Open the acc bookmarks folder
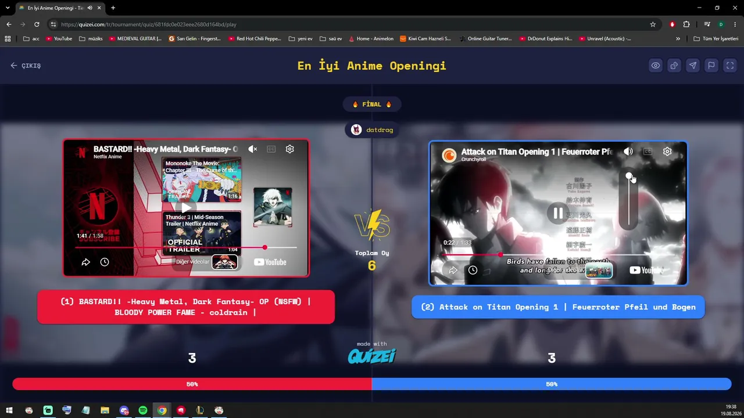This screenshot has height=418, width=744. (x=31, y=39)
